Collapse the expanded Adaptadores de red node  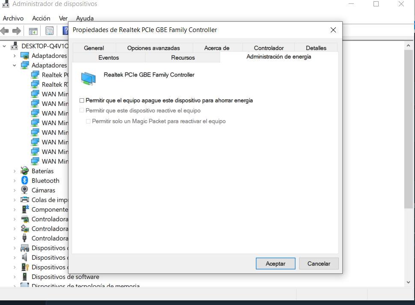14,65
